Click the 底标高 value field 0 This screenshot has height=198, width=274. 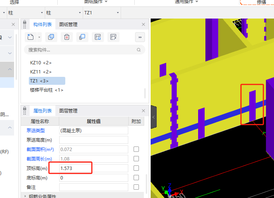(x=94, y=178)
